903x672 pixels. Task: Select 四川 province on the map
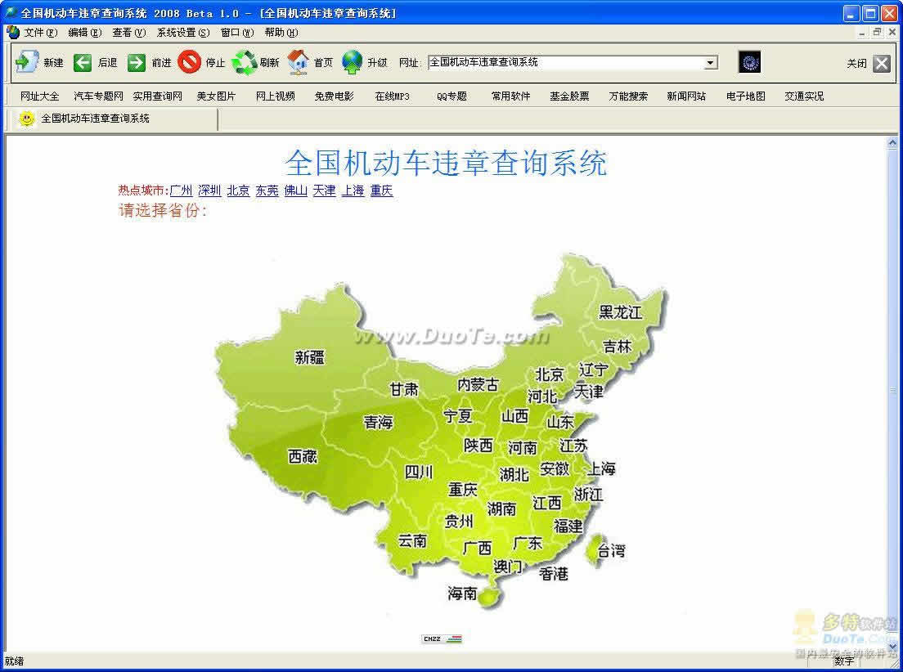click(x=419, y=473)
